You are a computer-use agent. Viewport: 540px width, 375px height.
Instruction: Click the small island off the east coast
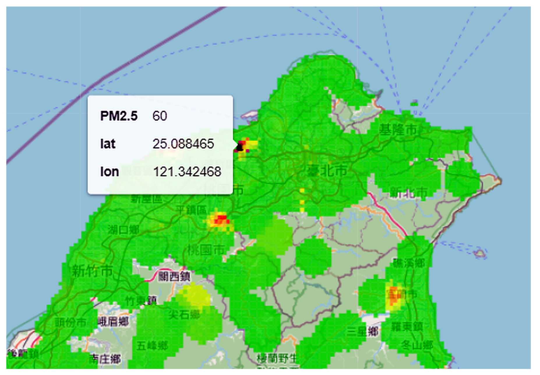pyautogui.click(x=480, y=254)
